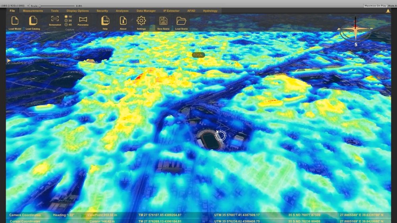Click the Scale slider handle
397x223 pixels.
pos(40,6)
